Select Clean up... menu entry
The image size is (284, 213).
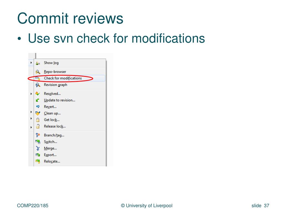[x=70, y=113]
